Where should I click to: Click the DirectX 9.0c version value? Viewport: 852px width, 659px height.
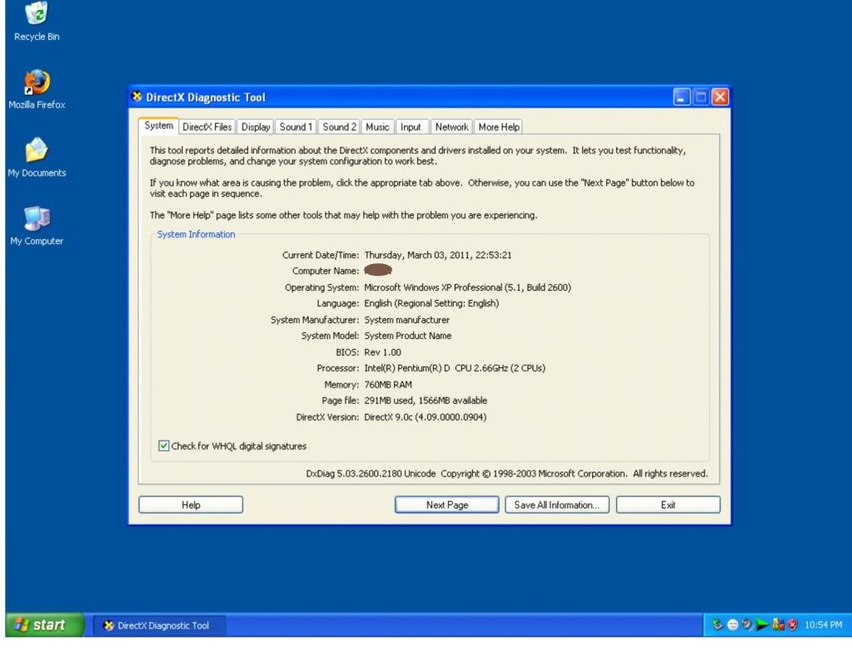tap(426, 417)
